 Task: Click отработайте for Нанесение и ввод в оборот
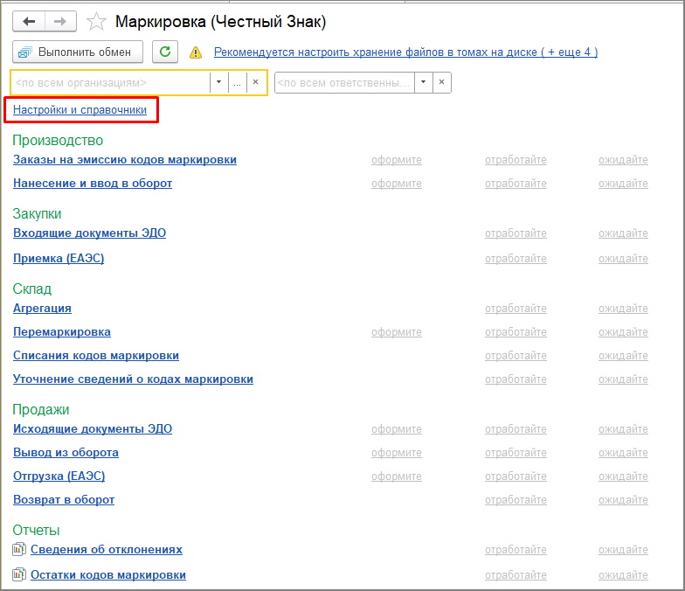(x=515, y=184)
